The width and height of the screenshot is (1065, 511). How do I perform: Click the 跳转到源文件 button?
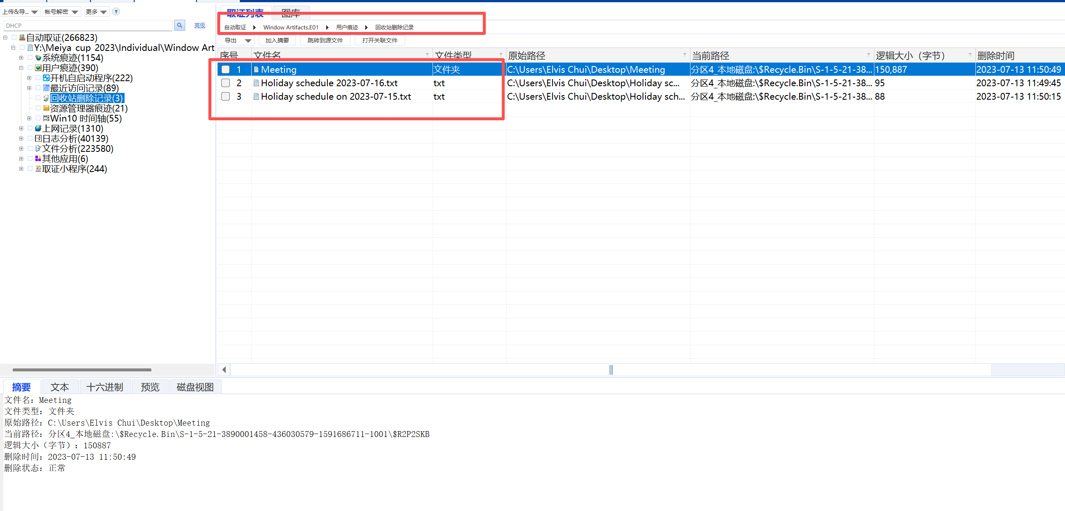click(325, 41)
